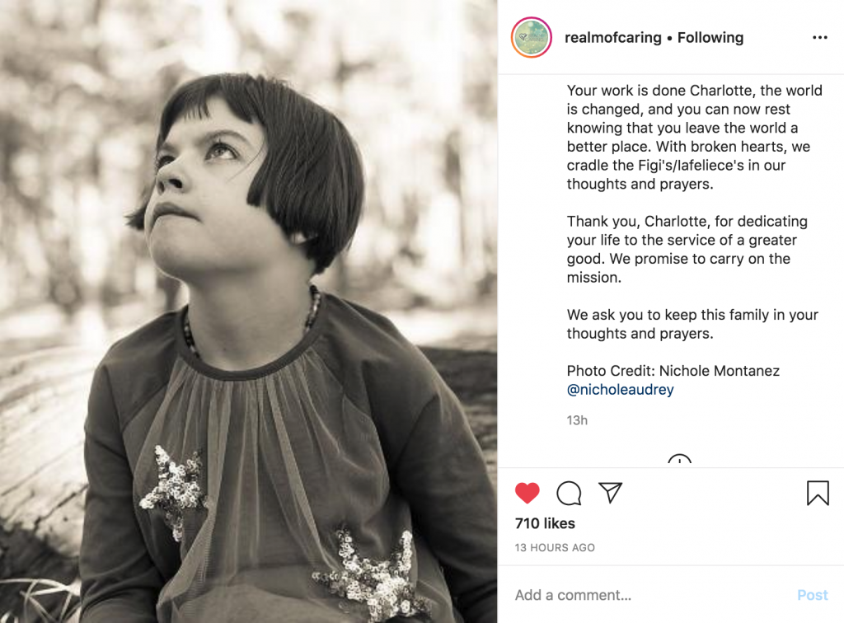This screenshot has height=623, width=844.
Task: Click the 13h caption timestamp
Action: (577, 420)
